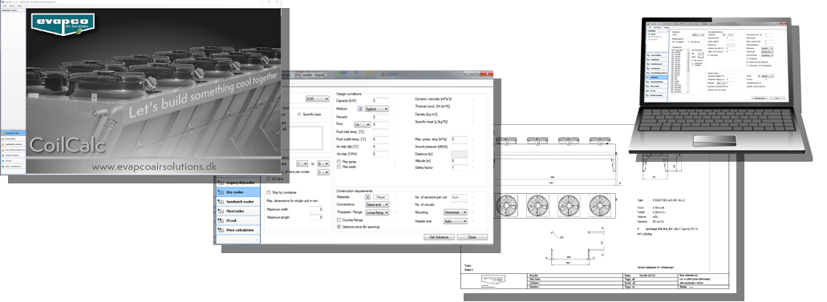Open Mounting Horizontal dropdown
The height and width of the screenshot is (302, 827).
tap(455, 212)
